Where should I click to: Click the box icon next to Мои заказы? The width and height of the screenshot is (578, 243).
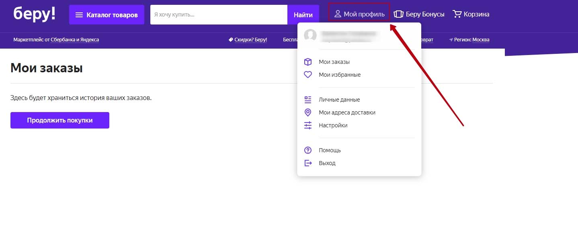click(308, 62)
